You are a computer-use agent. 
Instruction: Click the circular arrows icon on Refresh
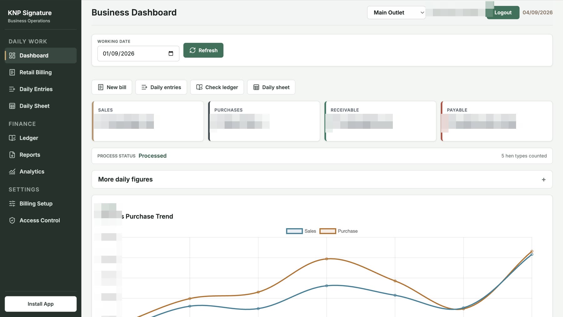(193, 50)
